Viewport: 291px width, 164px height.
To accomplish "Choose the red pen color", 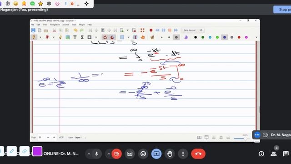I will coord(239,37).
